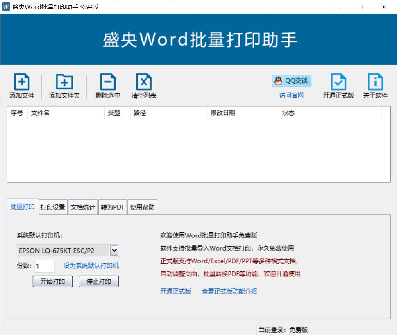Click the app logo in the title bar

point(6,7)
